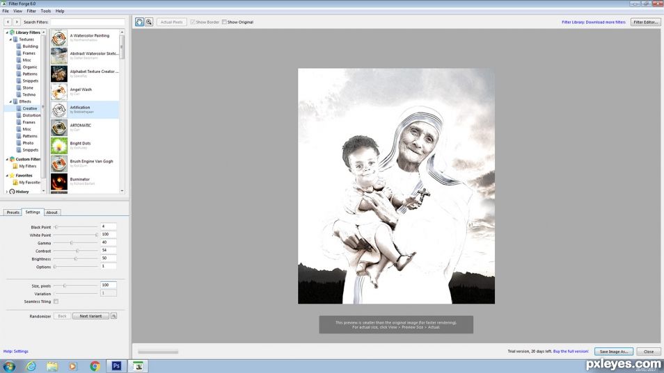This screenshot has height=373, width=664.
Task: Open the Distortions effects category
Action: point(31,115)
